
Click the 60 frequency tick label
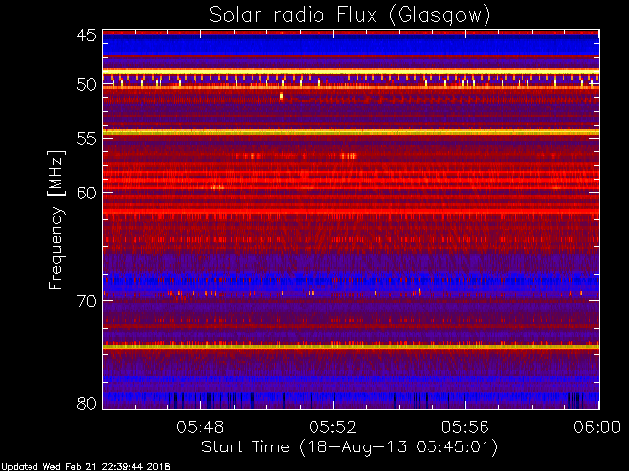pyautogui.click(x=86, y=193)
